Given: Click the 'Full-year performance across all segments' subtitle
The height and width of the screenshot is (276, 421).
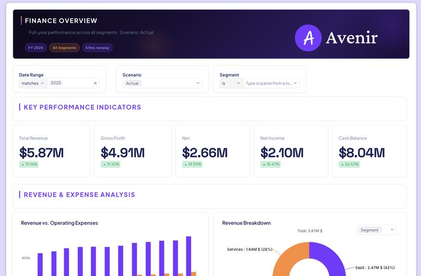Looking at the screenshot, I should (x=73, y=32).
